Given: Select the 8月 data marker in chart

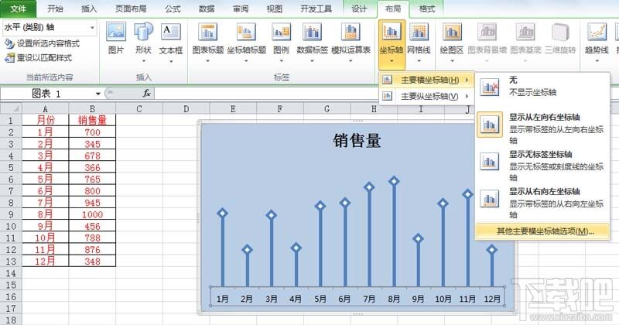Looking at the screenshot, I should coord(394,181).
